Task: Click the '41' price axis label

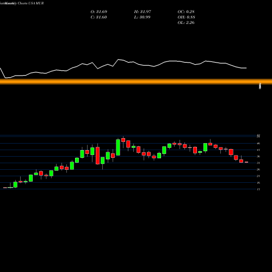Action: pyautogui.click(x=258, y=150)
